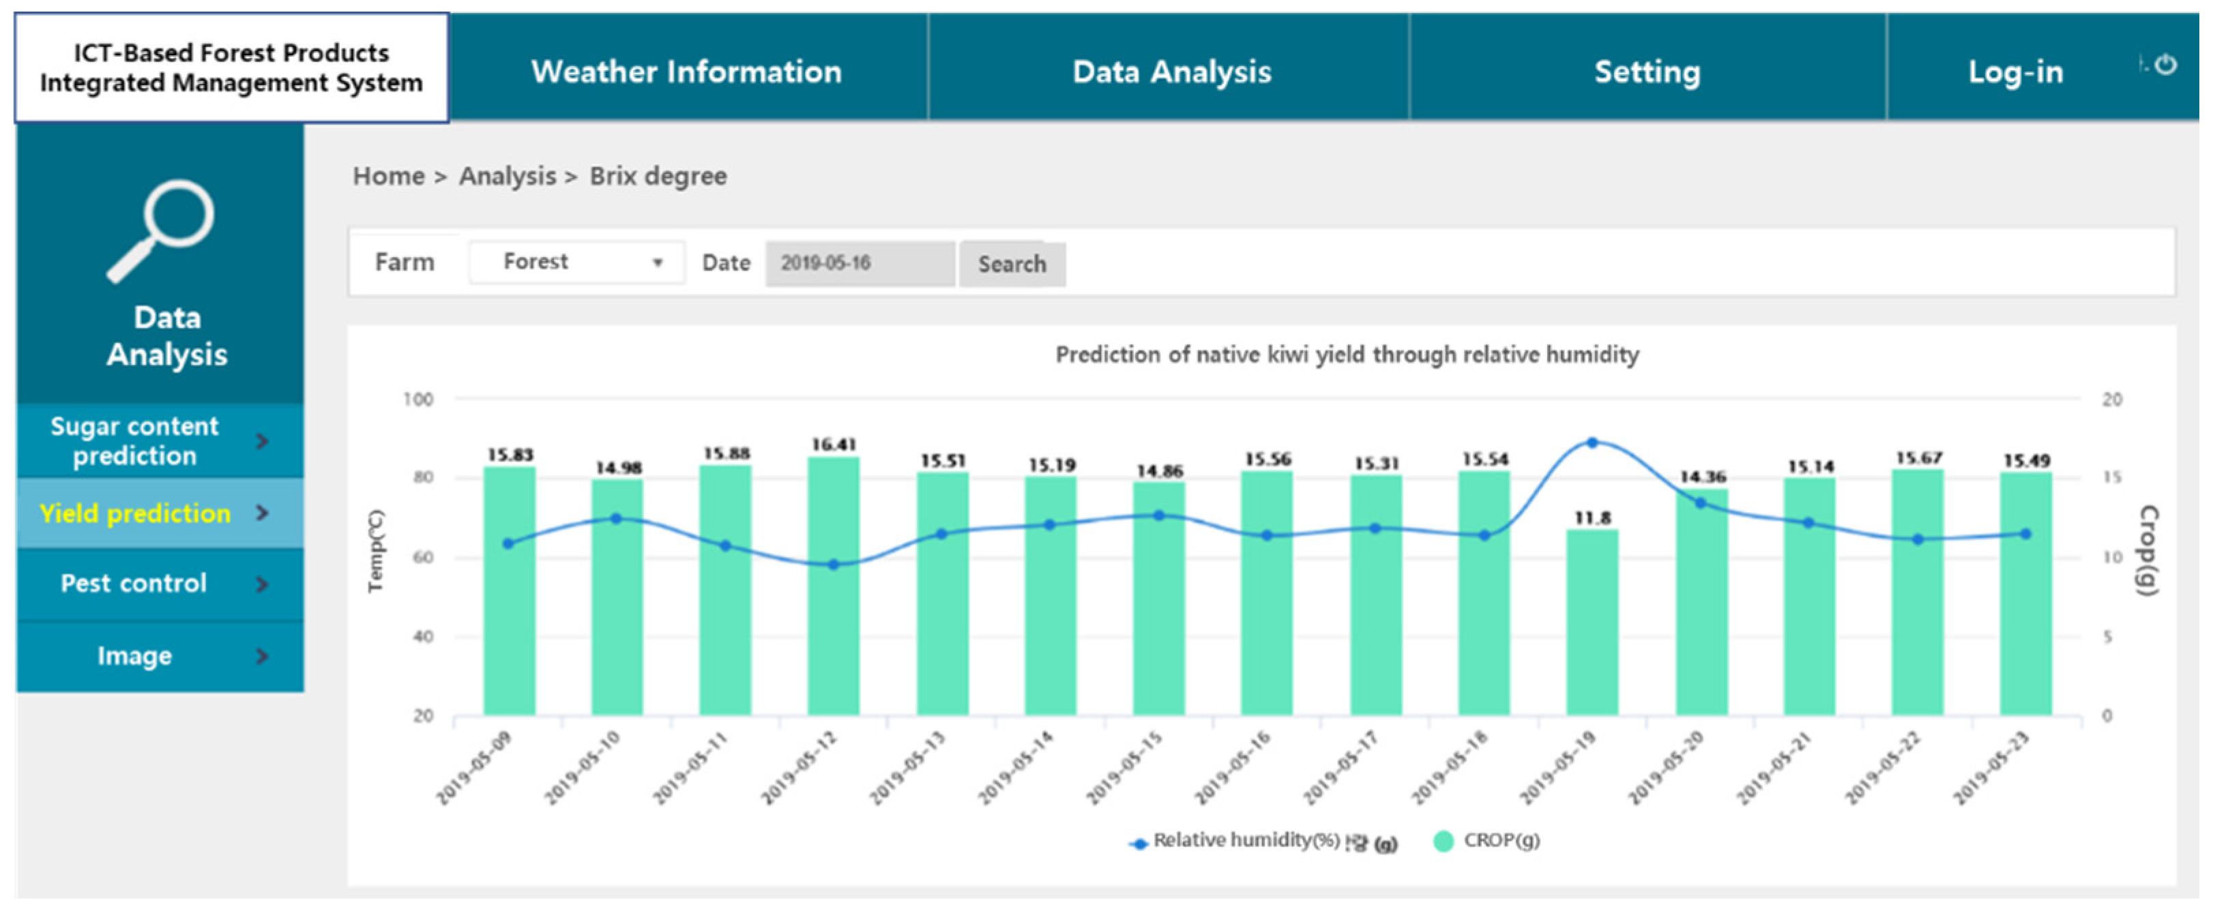This screenshot has width=2213, height=913.
Task: Open the Setting tab
Action: pos(1647,72)
